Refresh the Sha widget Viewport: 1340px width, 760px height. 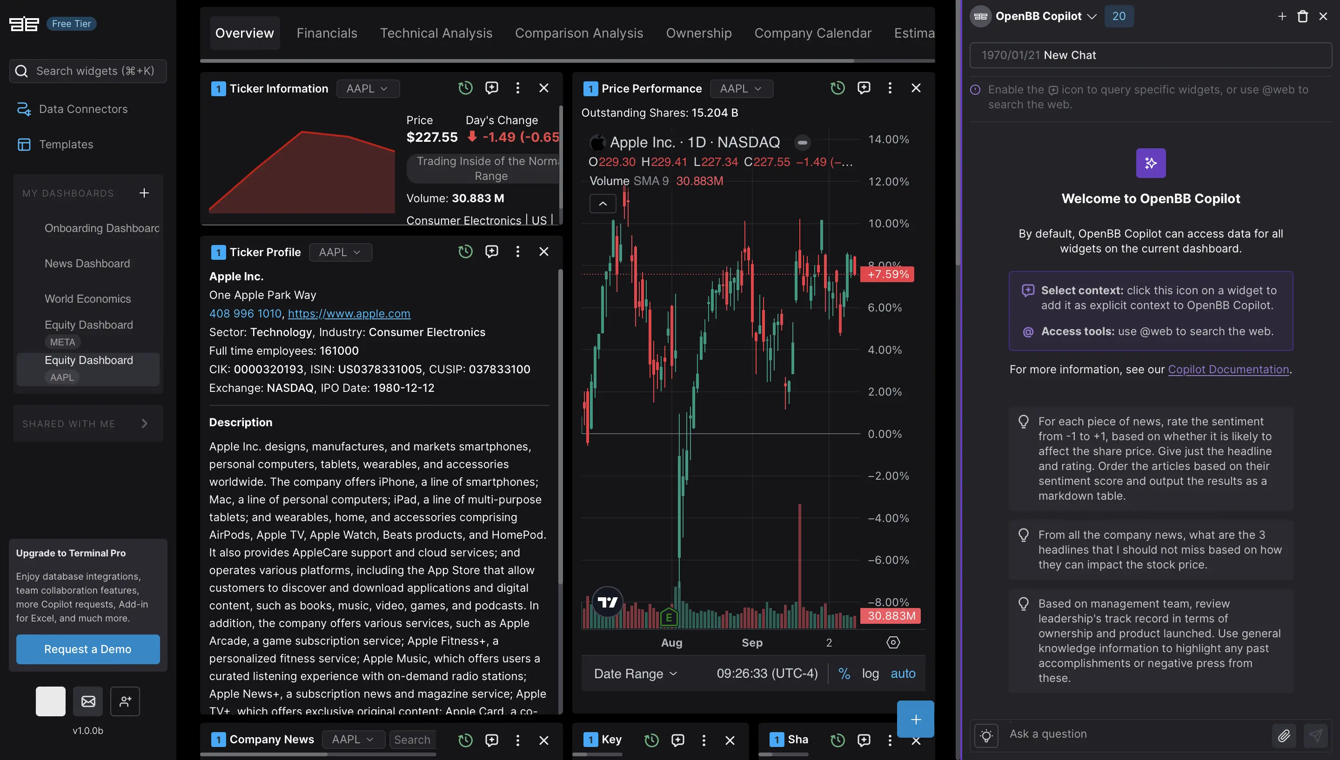(837, 740)
